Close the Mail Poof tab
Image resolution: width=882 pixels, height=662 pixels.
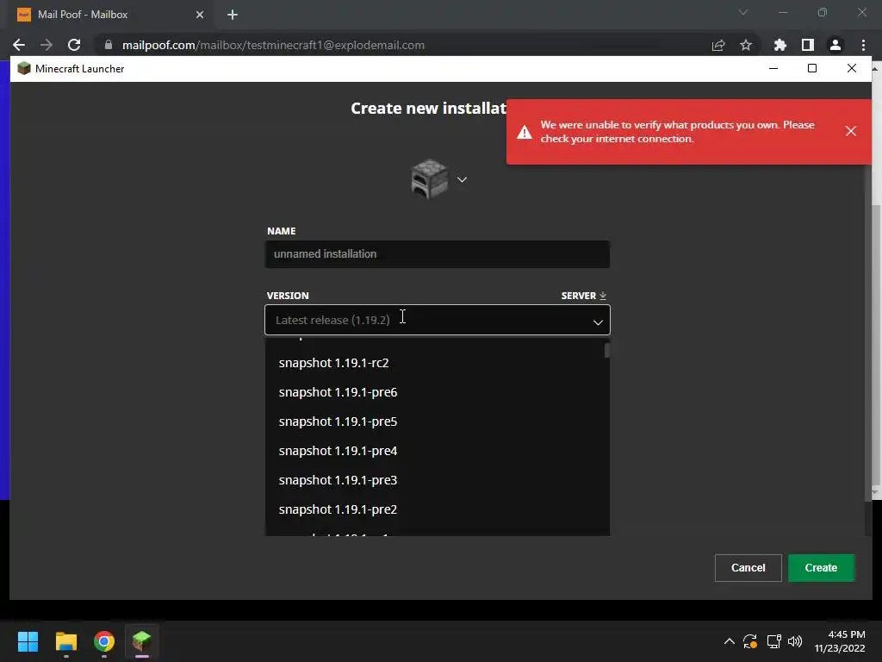[200, 15]
